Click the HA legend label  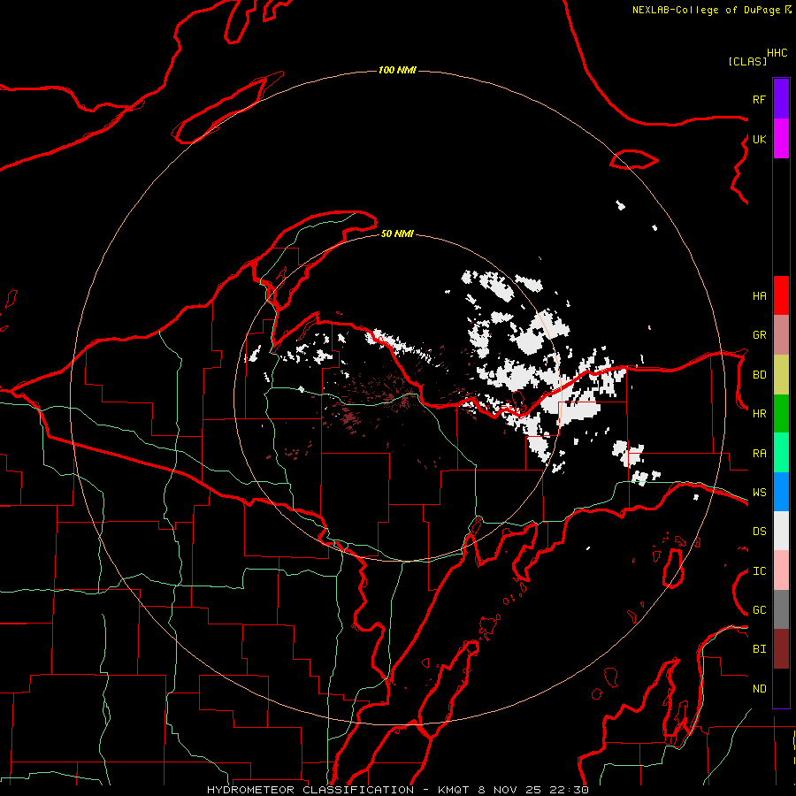[759, 296]
